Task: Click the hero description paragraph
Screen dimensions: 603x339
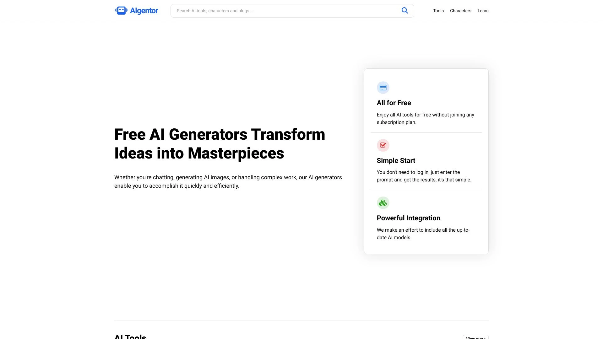Action: (228, 181)
